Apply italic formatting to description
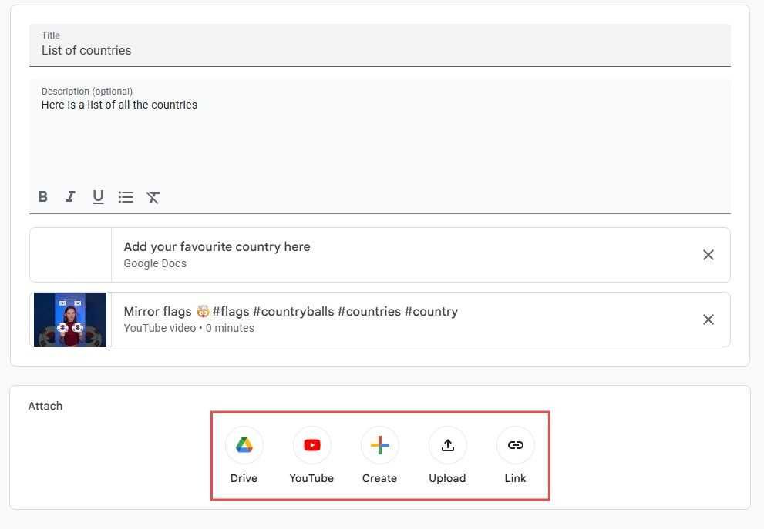 (x=70, y=196)
